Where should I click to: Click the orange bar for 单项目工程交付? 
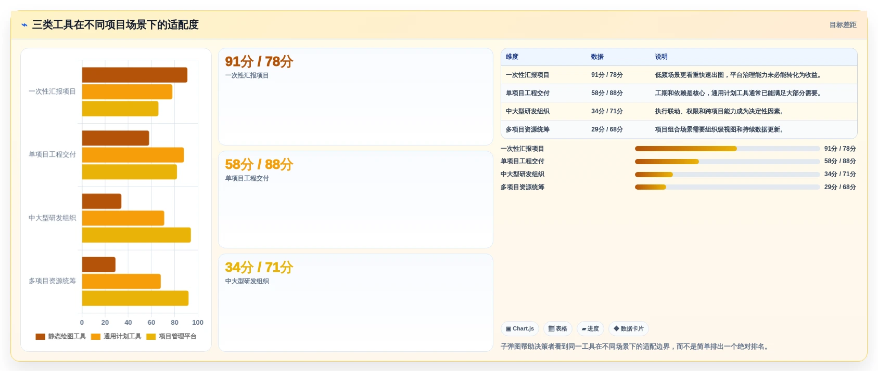click(x=133, y=155)
